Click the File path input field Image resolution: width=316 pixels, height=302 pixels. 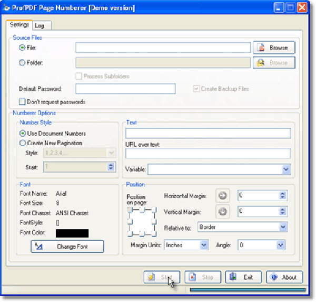[163, 48]
